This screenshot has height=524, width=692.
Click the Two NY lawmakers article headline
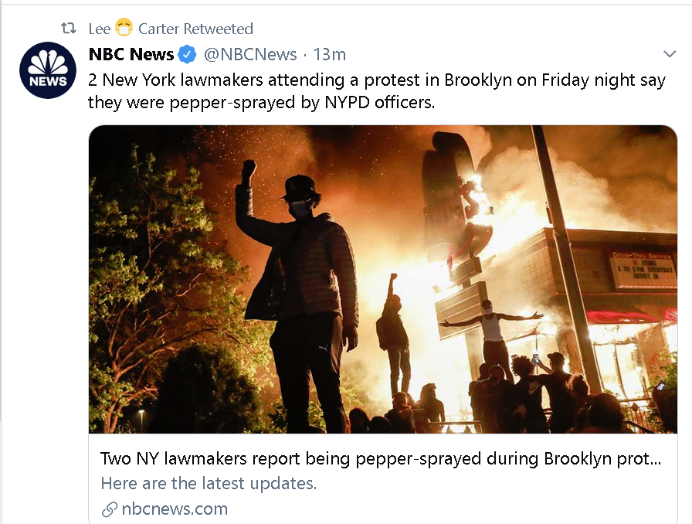[381, 458]
